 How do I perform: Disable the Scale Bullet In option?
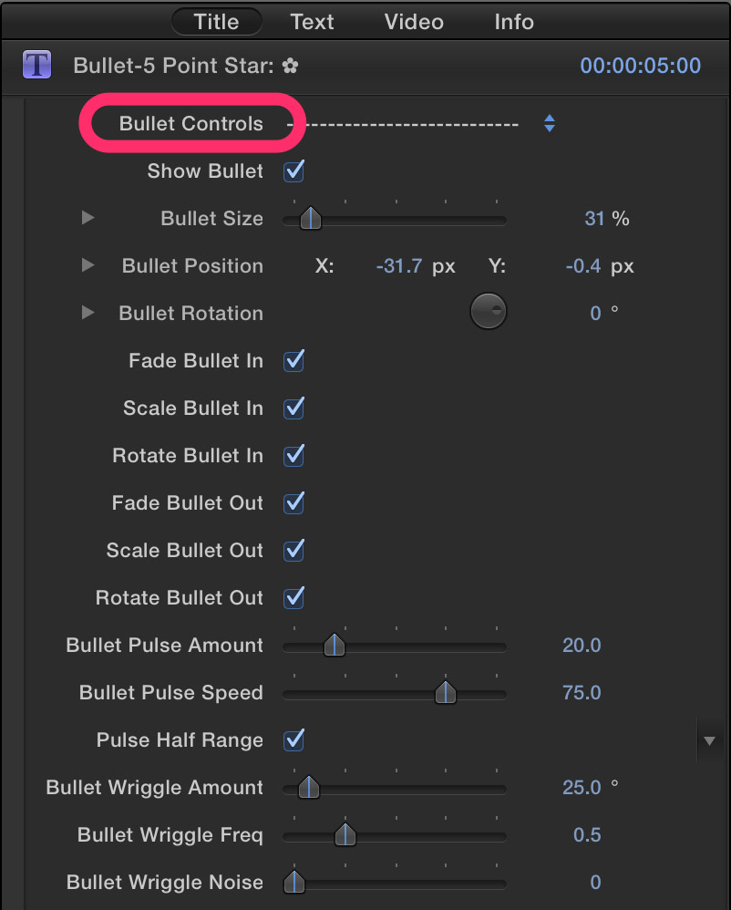point(294,408)
